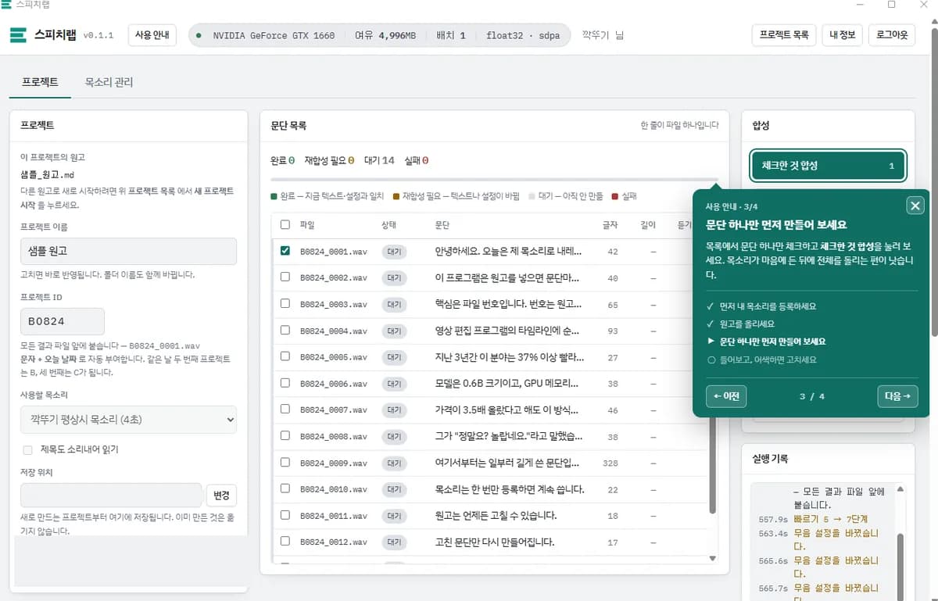The image size is (938, 601).
Task: Click the 파일 column header
Action: 307,225
